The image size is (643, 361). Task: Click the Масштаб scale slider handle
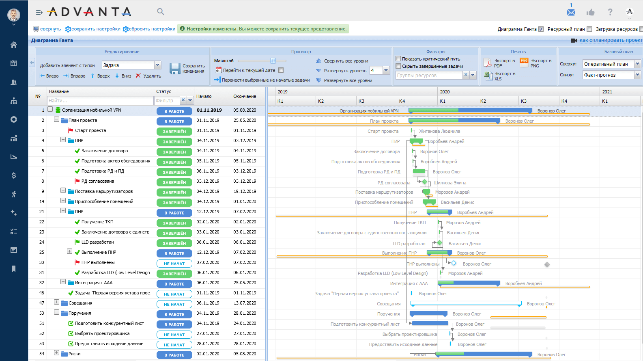click(x=273, y=61)
